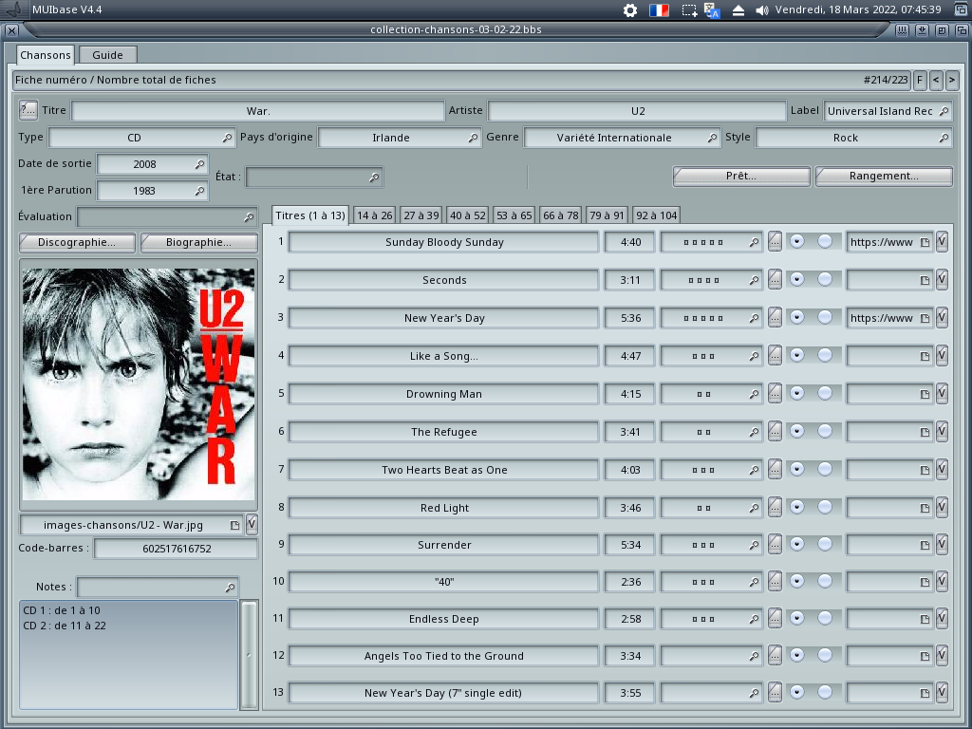Image resolution: width=972 pixels, height=729 pixels.
Task: Open the file chooser for New Year's Day link
Action: tap(925, 319)
